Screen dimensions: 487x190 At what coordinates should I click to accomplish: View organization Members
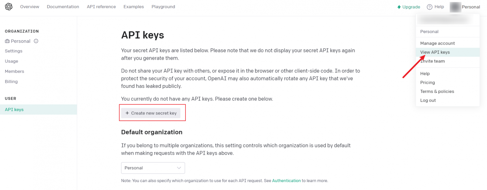point(14,71)
